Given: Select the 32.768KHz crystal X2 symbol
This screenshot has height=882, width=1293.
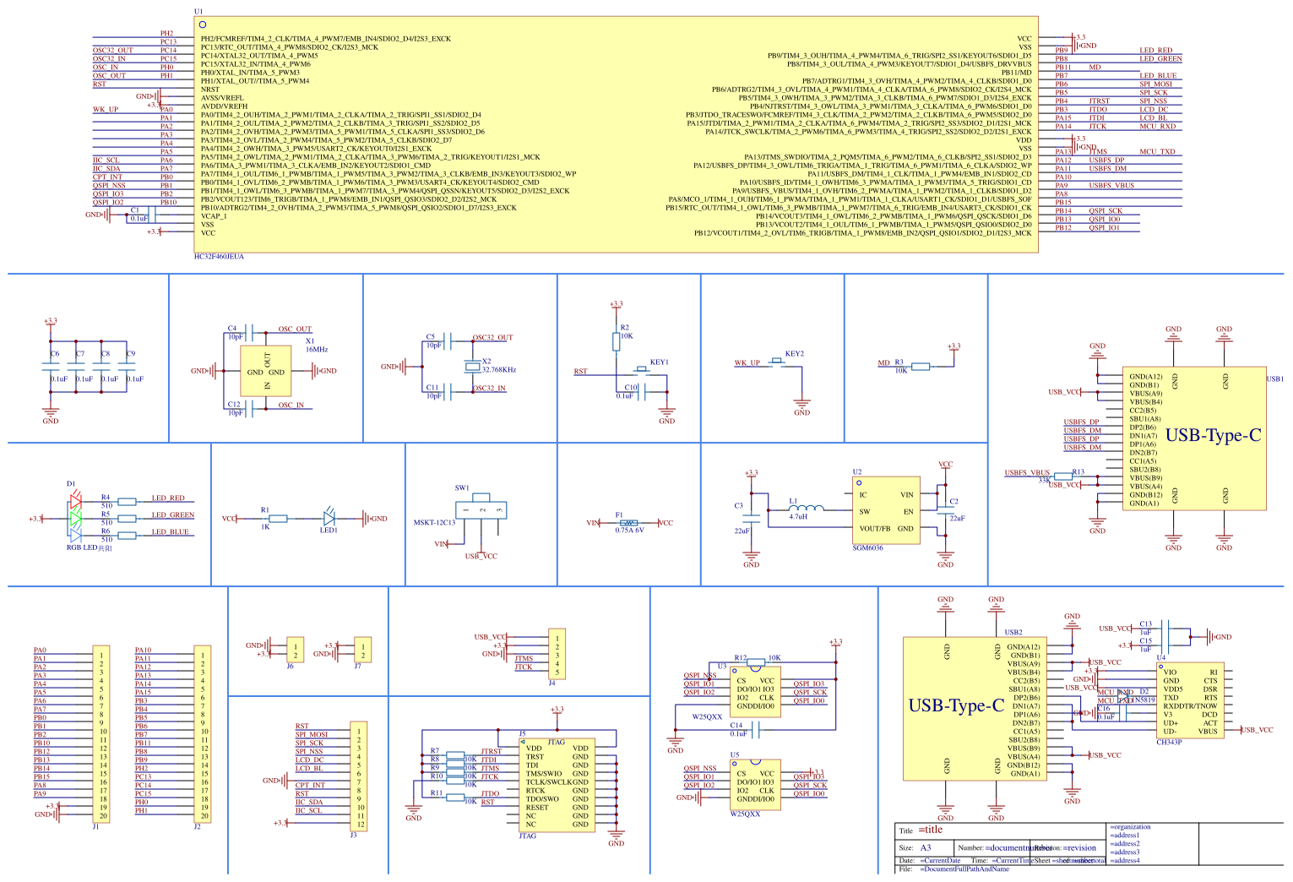Looking at the screenshot, I should (472, 366).
